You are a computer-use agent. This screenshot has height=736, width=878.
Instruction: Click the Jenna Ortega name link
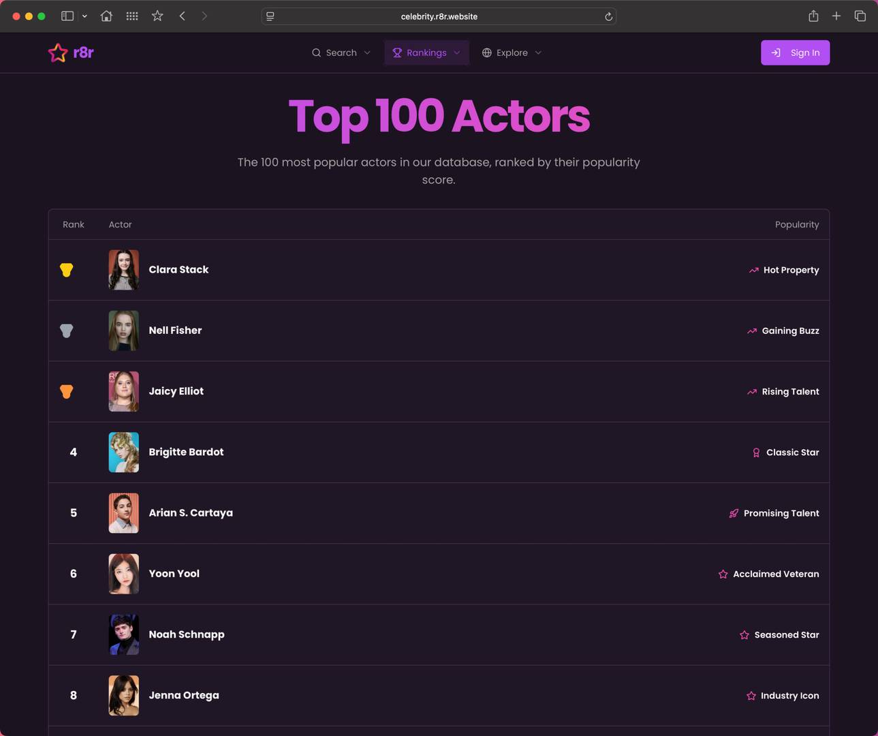[184, 695]
